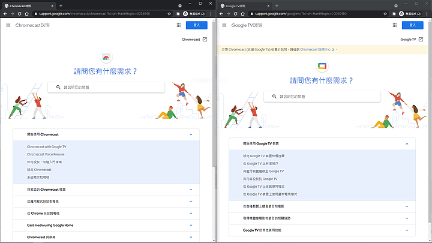Collapse the 開始使用 Chromecast section

(x=191, y=134)
